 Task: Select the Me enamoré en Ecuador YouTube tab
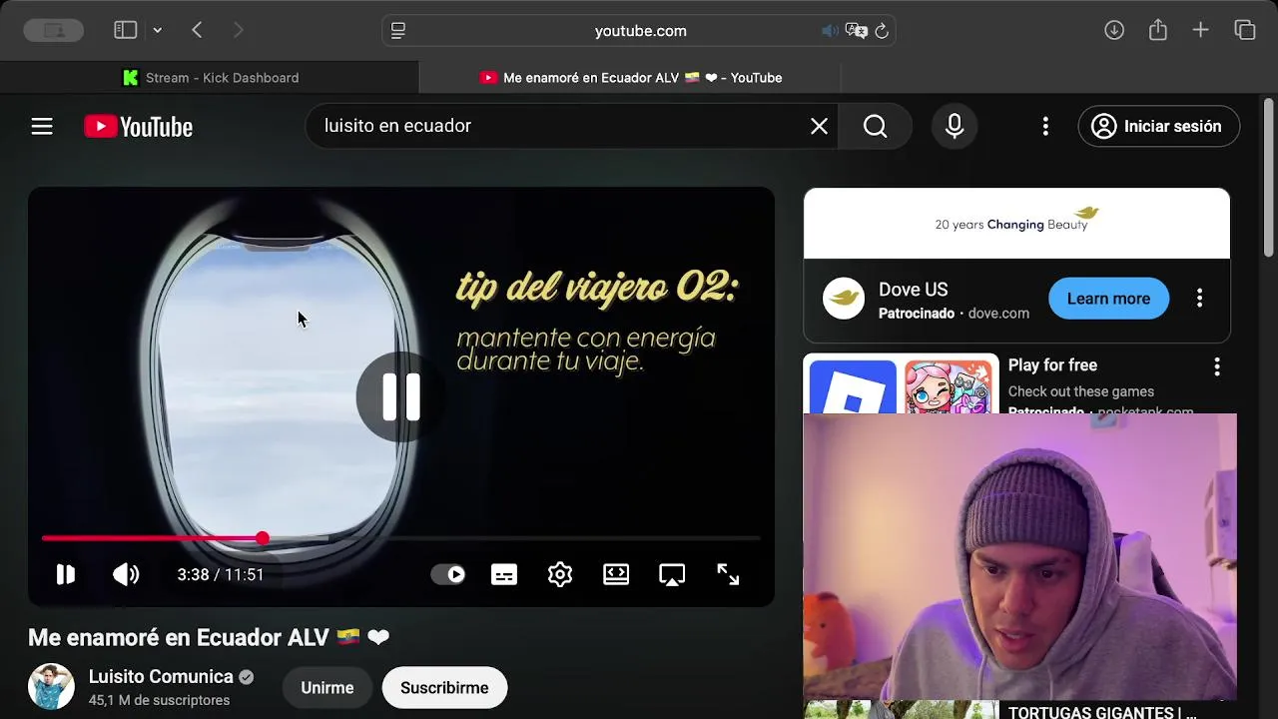pos(630,77)
